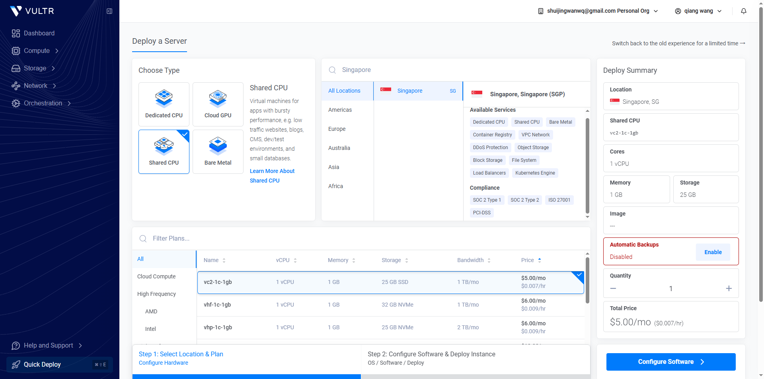Expand the Compute sidebar menu

pos(37,51)
